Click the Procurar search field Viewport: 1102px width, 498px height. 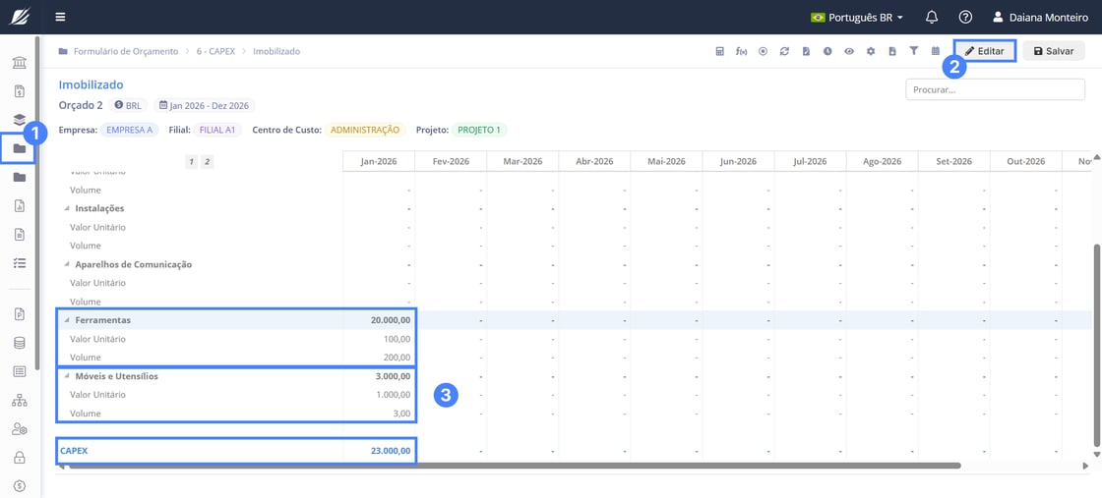[995, 89]
